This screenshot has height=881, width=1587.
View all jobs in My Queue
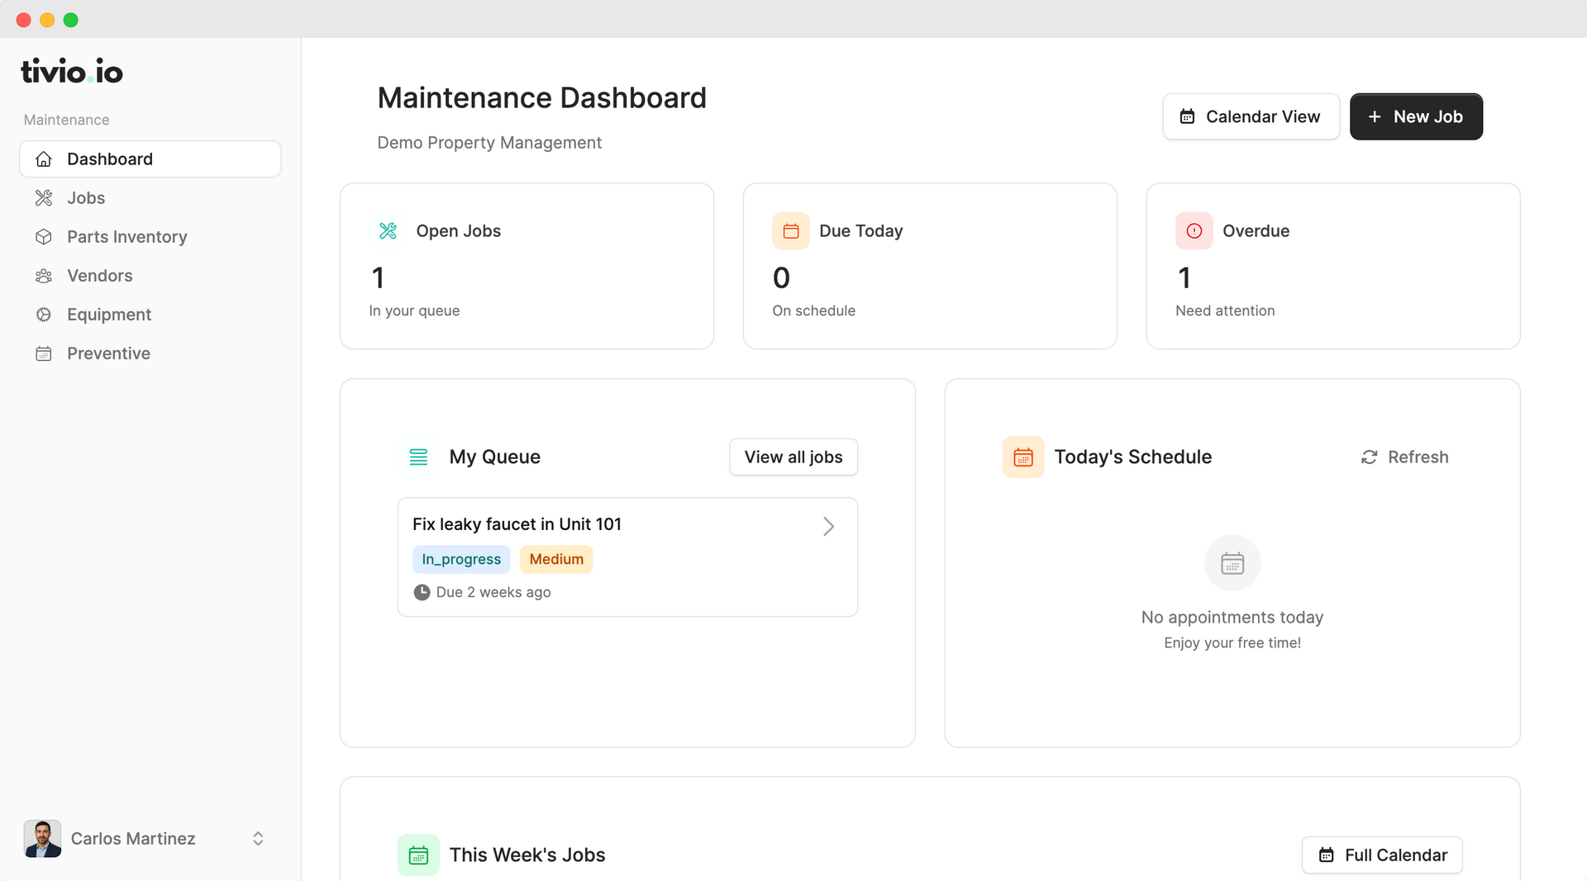pyautogui.click(x=793, y=457)
